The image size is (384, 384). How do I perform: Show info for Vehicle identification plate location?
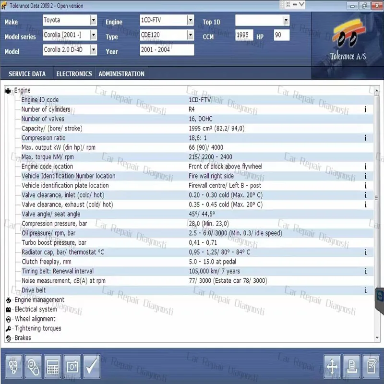click(365, 186)
